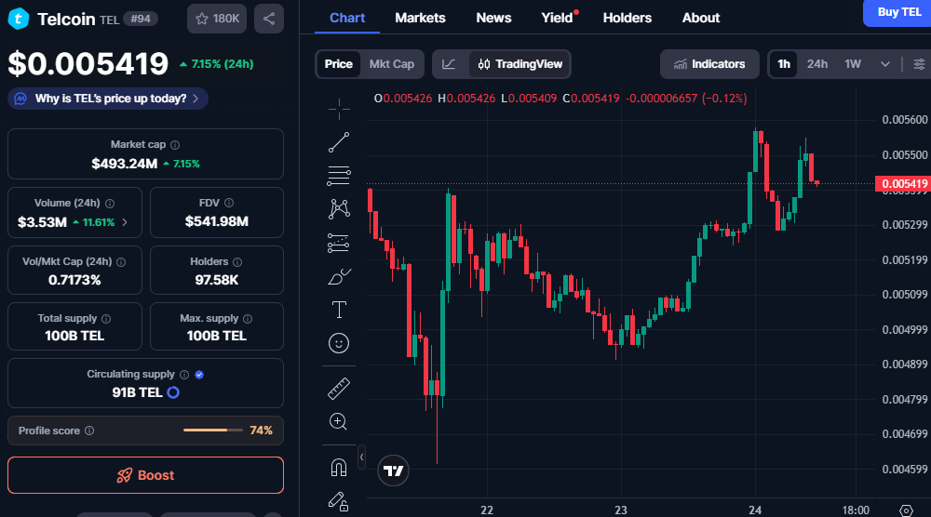Add Telcoin to watchlist with star
The height and width of the screenshot is (517, 931).
(217, 19)
